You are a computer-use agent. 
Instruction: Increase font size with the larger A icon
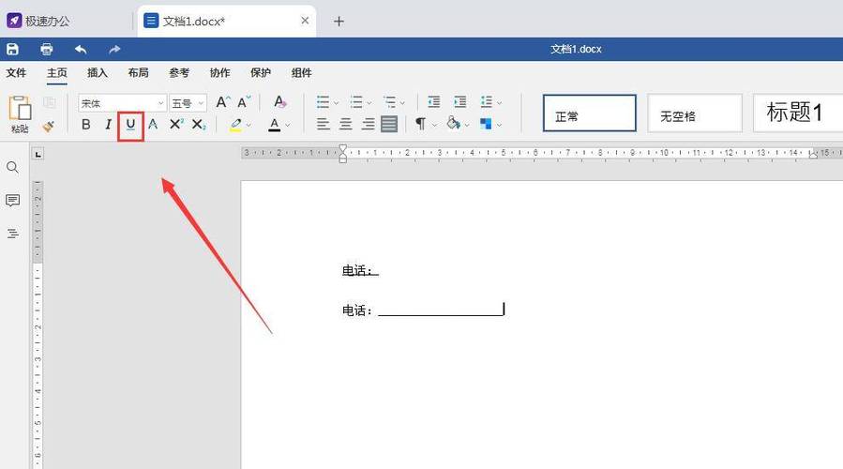223,102
